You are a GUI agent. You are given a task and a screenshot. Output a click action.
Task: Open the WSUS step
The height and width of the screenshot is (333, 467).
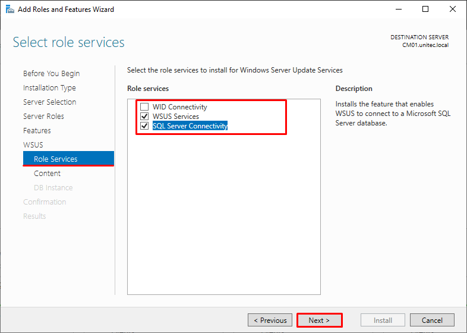click(33, 145)
